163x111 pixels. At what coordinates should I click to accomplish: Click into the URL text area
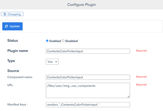pyautogui.click(x=88, y=90)
